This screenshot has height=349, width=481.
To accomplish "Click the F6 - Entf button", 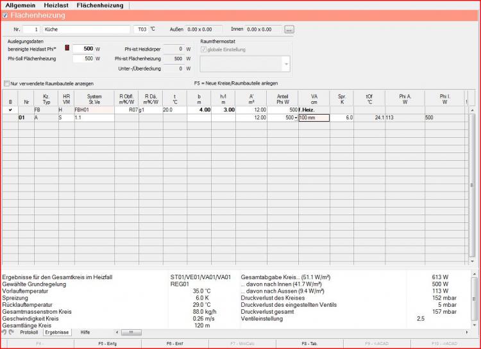I will click(175, 344).
